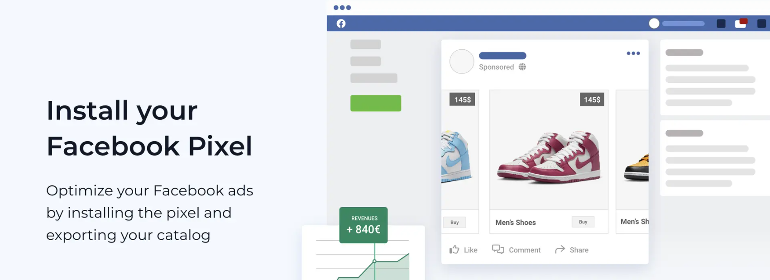This screenshot has height=280, width=770.
Task: Select the yellow and black sneaker image
Action: click(x=636, y=167)
